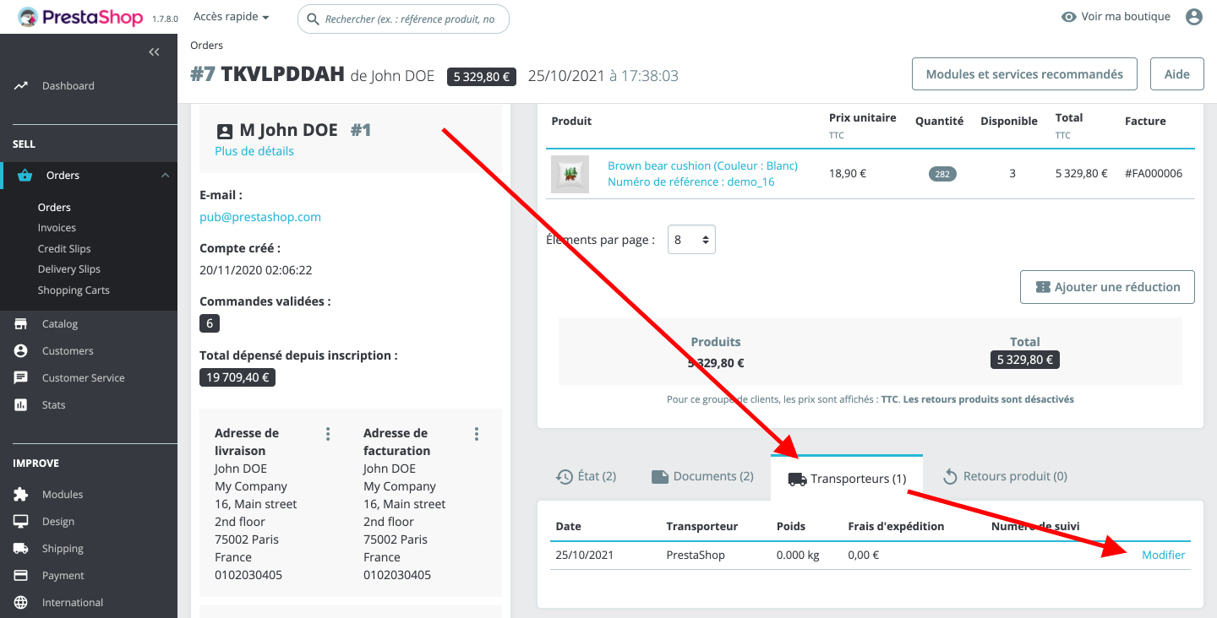Screen dimensions: 1217x618
Task: Click the Customer Service chat icon
Action: point(21,378)
